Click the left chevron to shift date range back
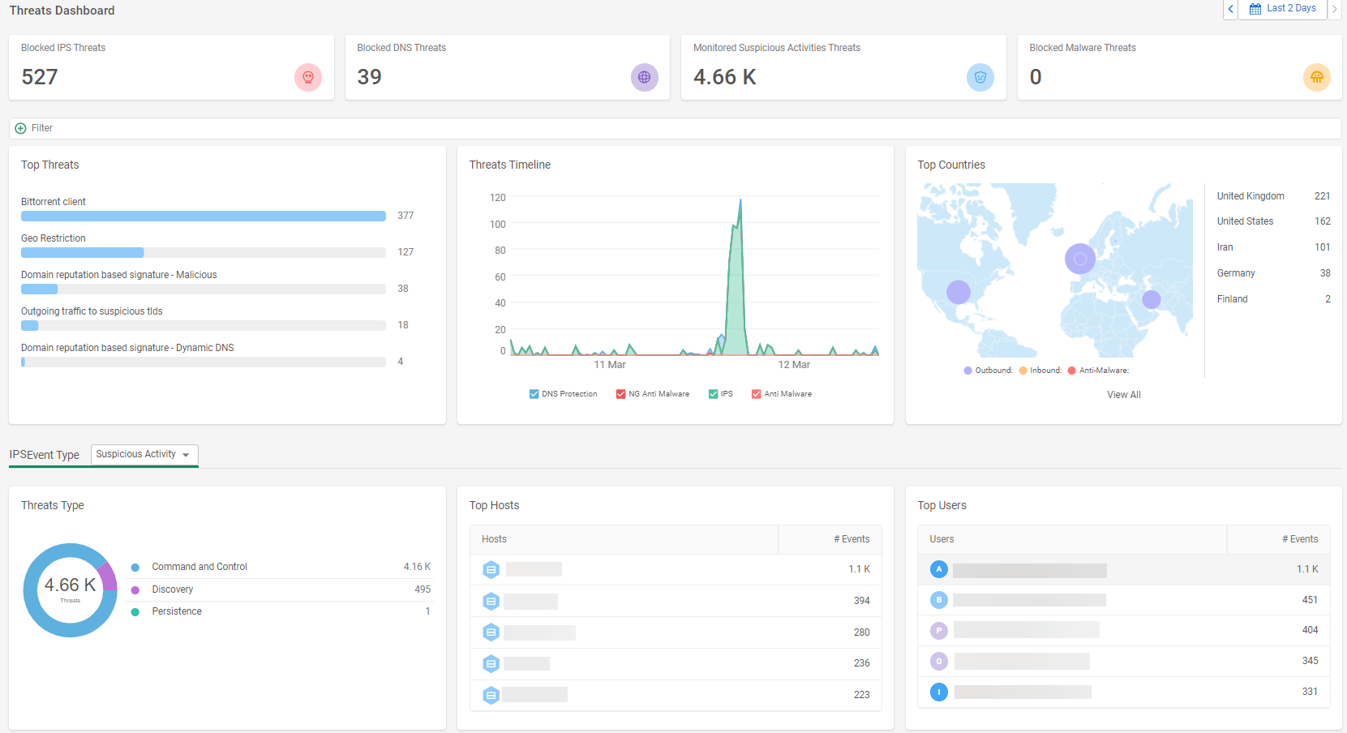Image resolution: width=1347 pixels, height=733 pixels. 1230,9
